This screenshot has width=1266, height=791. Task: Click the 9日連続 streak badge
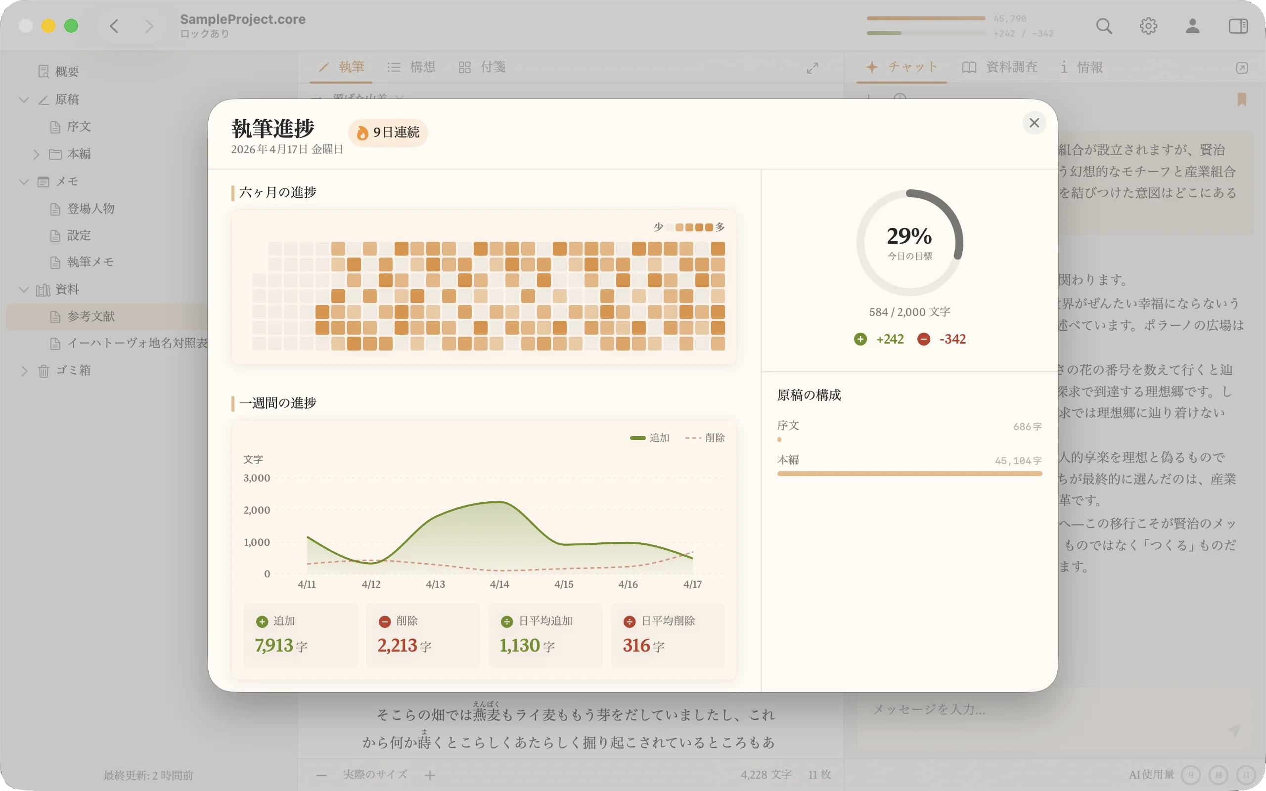pos(388,132)
